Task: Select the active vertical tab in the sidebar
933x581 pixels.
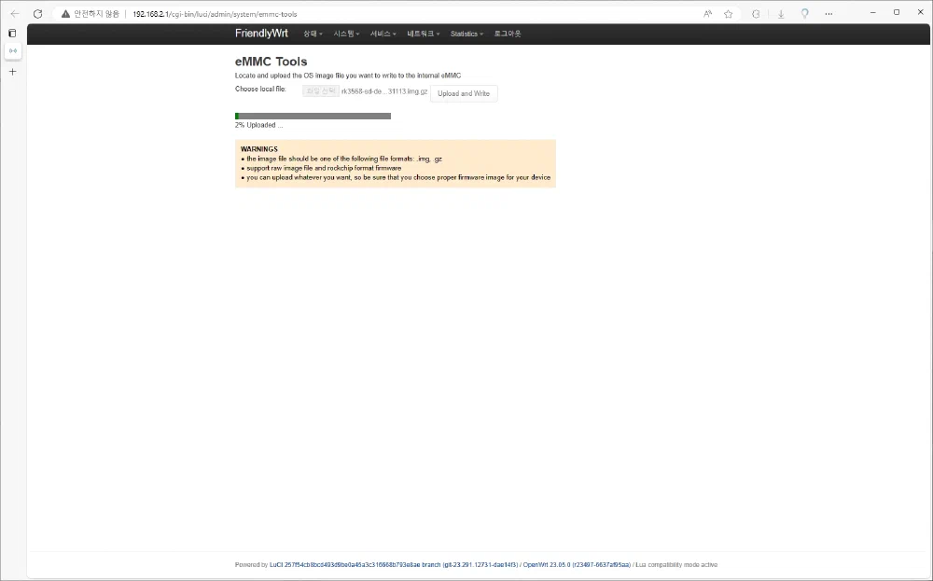Action: click(x=12, y=51)
